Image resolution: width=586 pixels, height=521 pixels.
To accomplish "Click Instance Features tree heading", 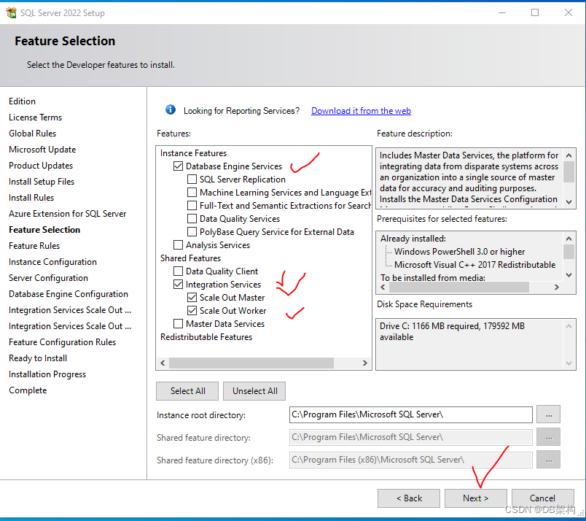I will click(x=193, y=153).
